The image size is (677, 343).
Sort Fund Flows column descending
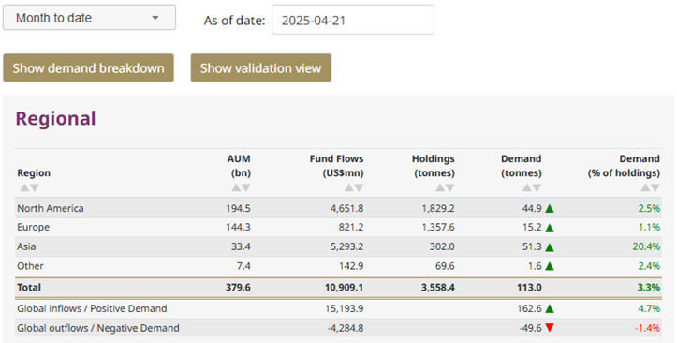point(359,188)
